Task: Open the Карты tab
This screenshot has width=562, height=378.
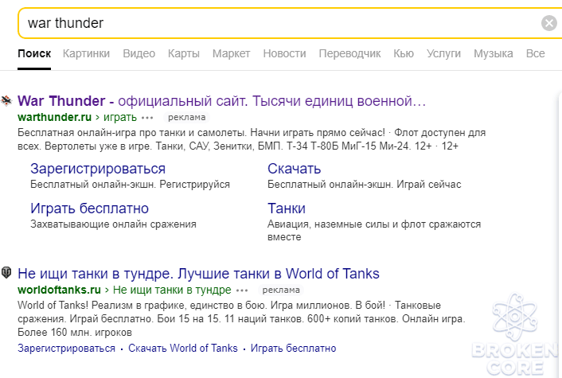Action: (x=184, y=54)
